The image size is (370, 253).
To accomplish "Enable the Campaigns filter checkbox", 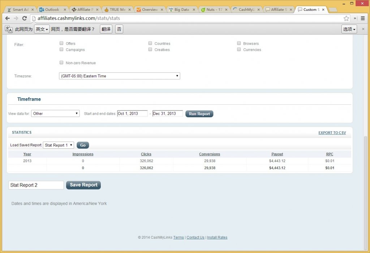I will point(61,49).
